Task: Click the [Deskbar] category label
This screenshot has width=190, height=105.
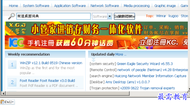Action: [97, 82]
